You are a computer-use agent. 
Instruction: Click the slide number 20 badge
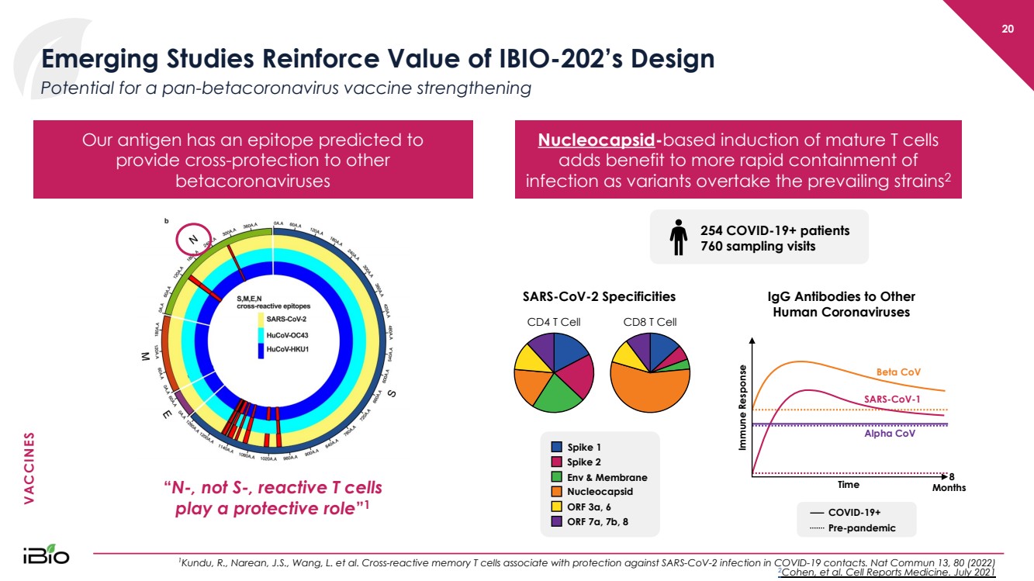click(1008, 29)
